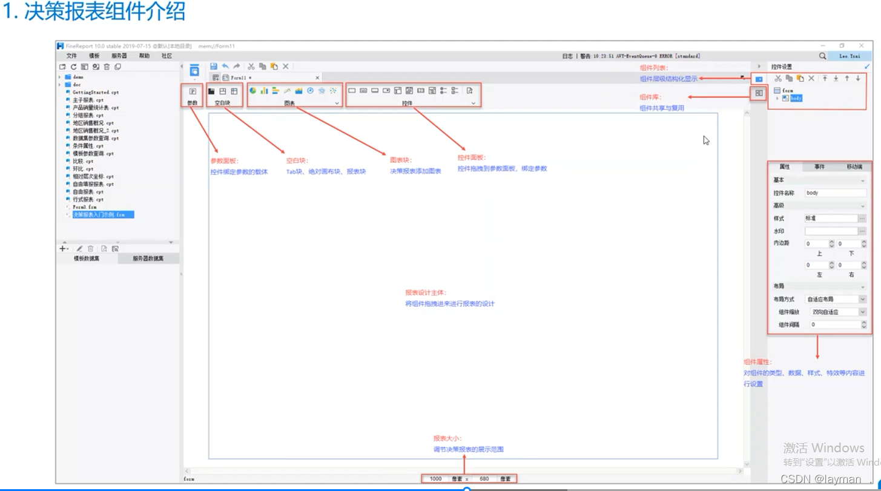
Task: Select the pie chart icon
Action: [253, 91]
